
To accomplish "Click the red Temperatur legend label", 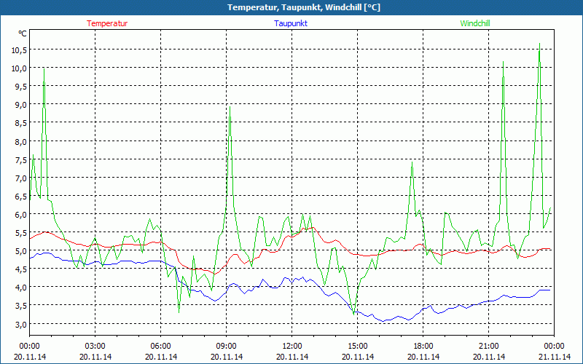I will 107,23.
